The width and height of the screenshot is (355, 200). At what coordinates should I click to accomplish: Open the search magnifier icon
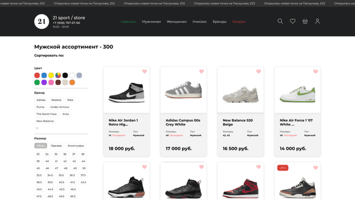click(280, 21)
